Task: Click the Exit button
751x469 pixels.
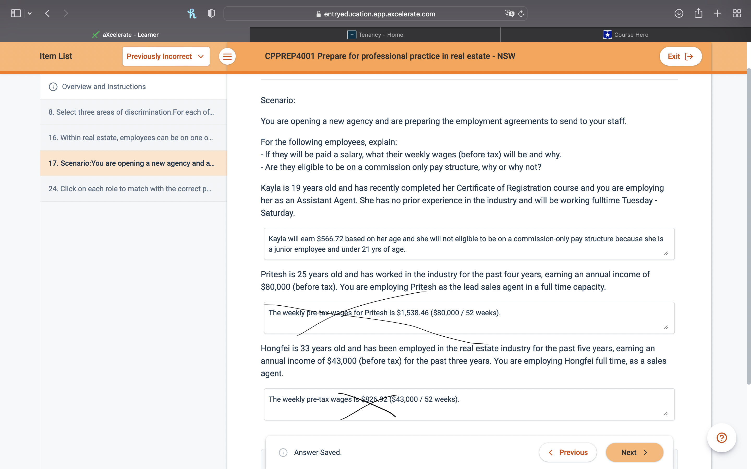Action: [x=680, y=56]
